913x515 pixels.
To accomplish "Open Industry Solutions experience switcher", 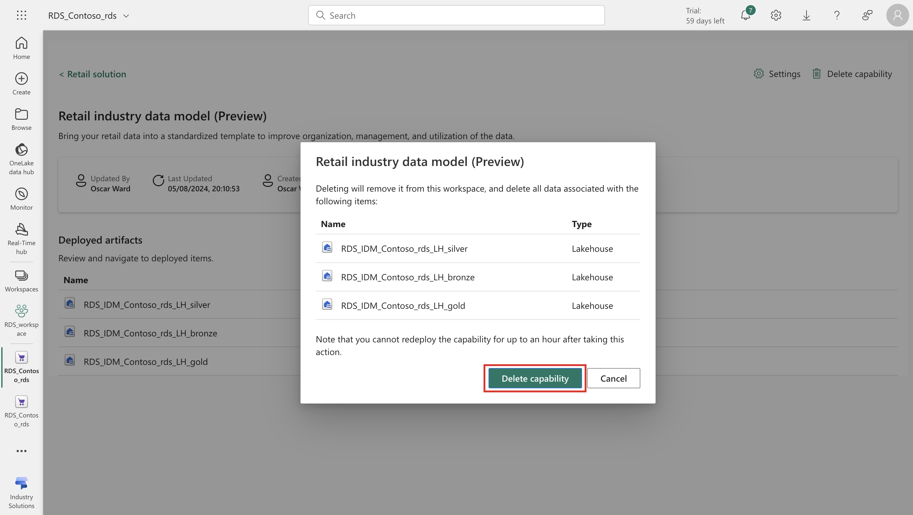I will pyautogui.click(x=21, y=493).
